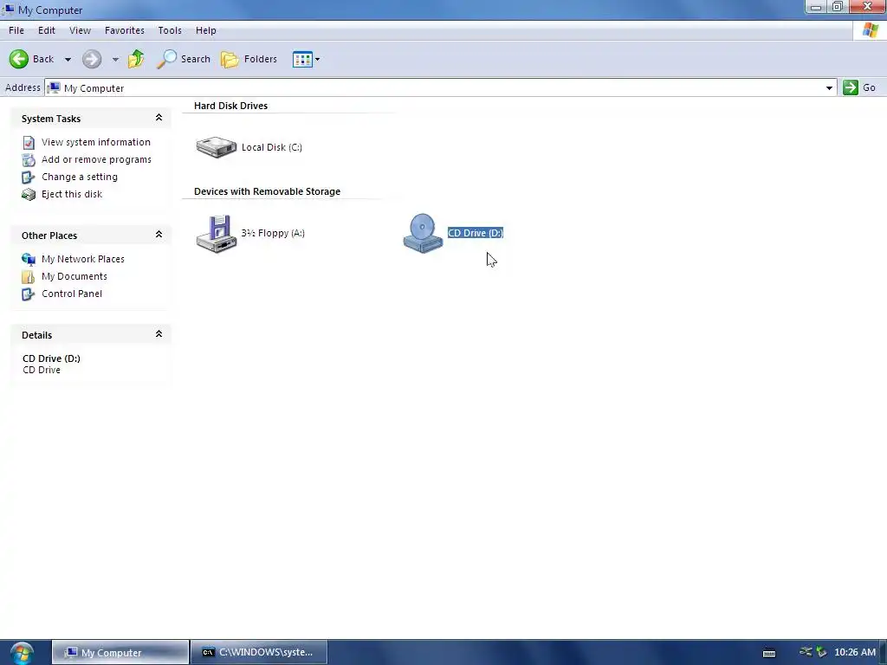Open the Tools menu
887x665 pixels.
coord(170,30)
